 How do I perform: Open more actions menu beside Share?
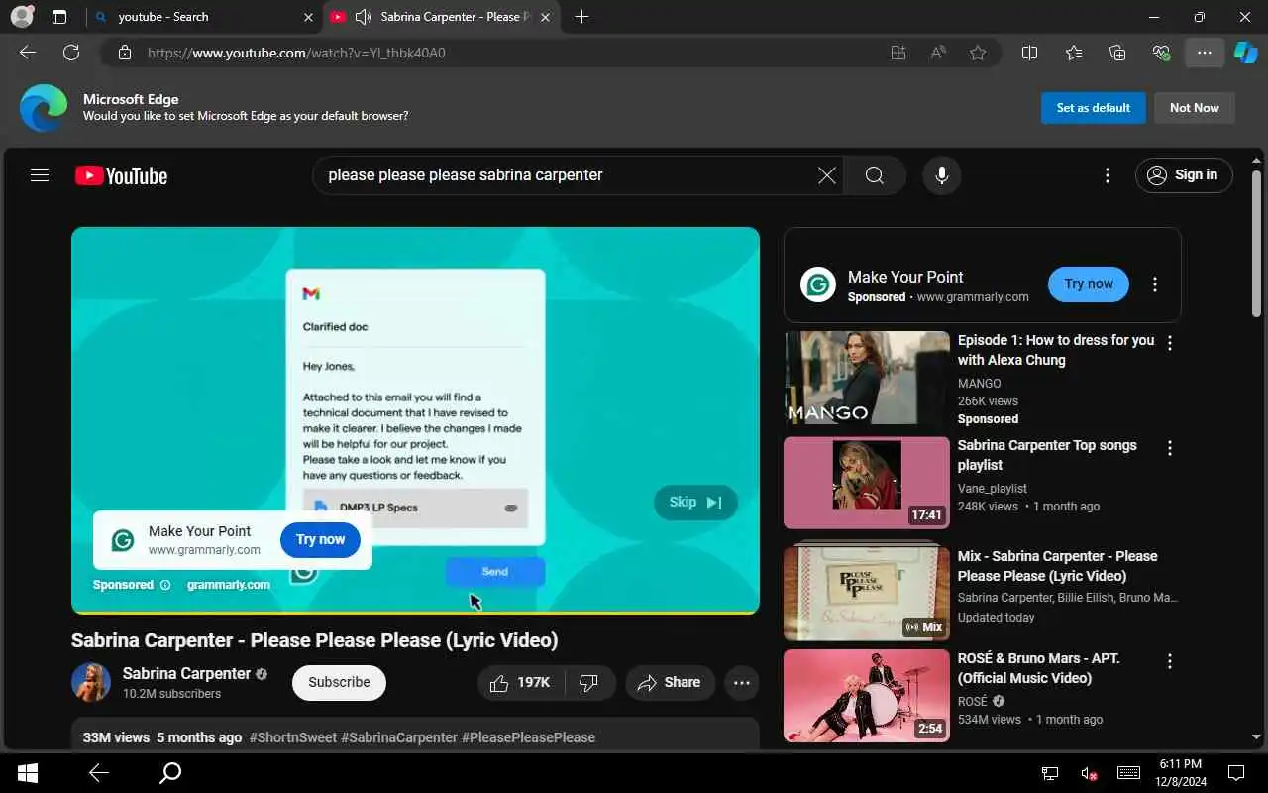[741, 682]
